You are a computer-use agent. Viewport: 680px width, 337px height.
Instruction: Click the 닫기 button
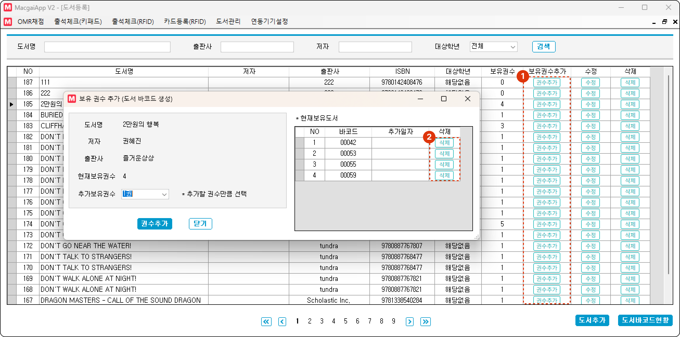pyautogui.click(x=200, y=224)
